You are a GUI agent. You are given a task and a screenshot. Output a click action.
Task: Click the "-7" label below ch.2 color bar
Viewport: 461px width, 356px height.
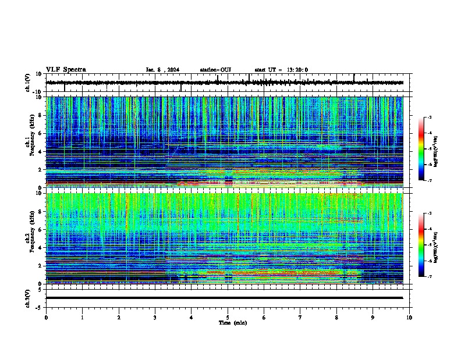pos(429,276)
